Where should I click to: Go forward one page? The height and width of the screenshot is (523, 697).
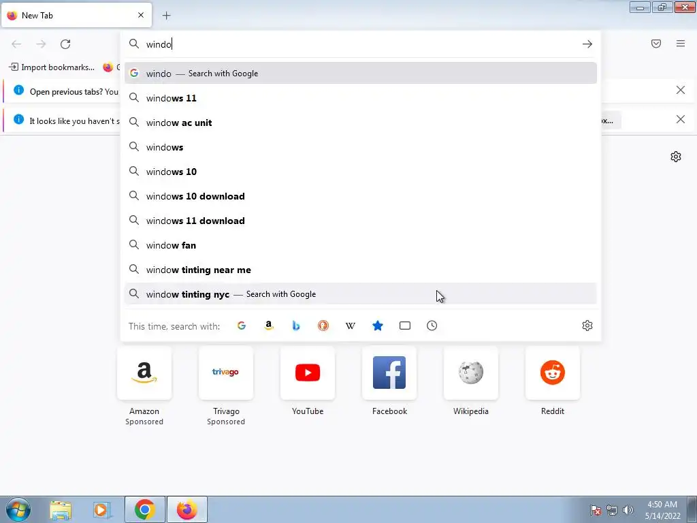point(41,44)
